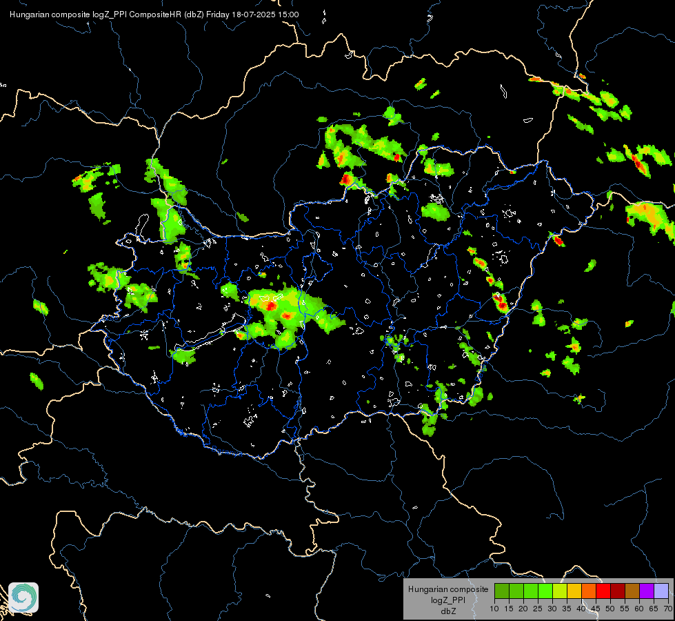Image resolution: width=675 pixels, height=621 pixels.
Task: Click the 10–15 dBZ dark green legend swatch
Action: [502, 591]
